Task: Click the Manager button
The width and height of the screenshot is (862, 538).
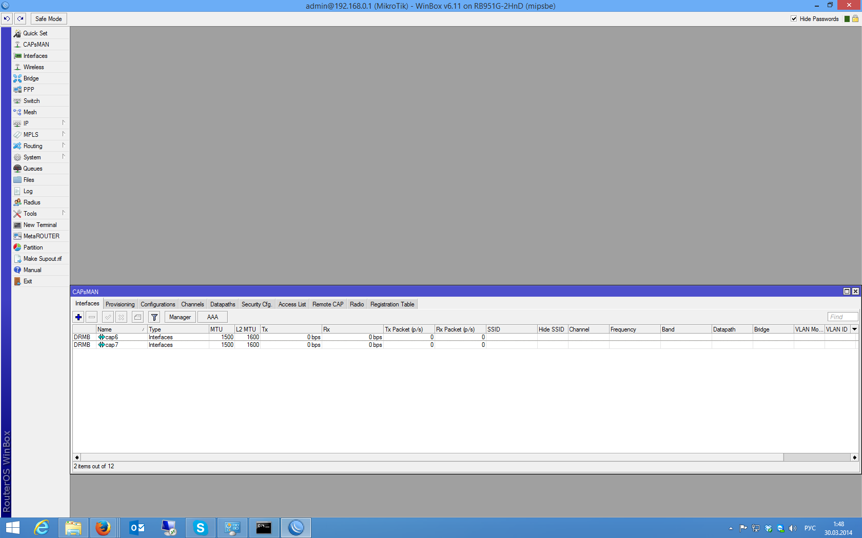Action: pos(180,317)
